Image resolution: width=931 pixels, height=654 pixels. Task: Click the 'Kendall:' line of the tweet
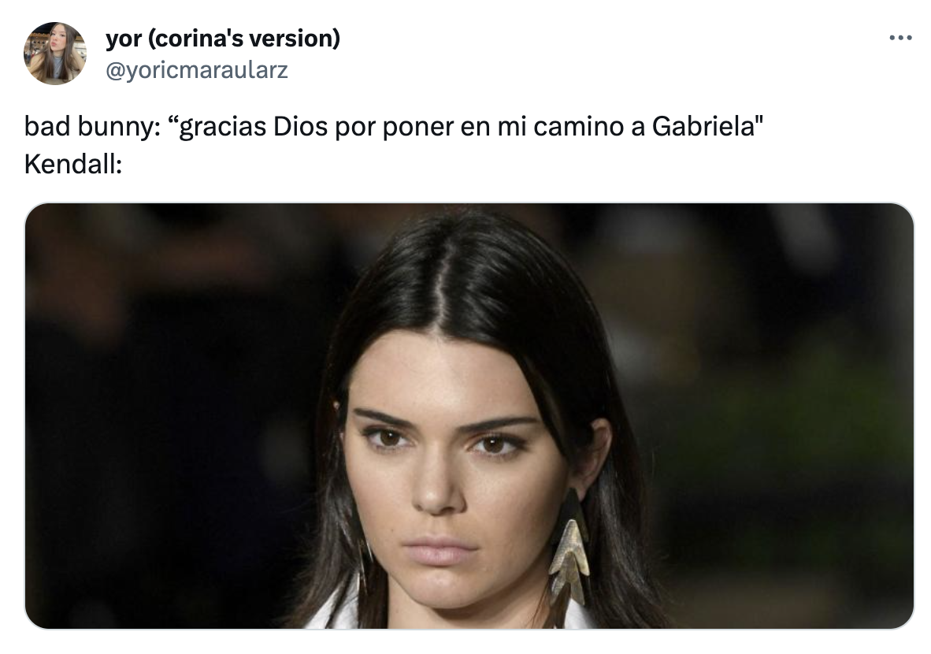pyautogui.click(x=73, y=165)
